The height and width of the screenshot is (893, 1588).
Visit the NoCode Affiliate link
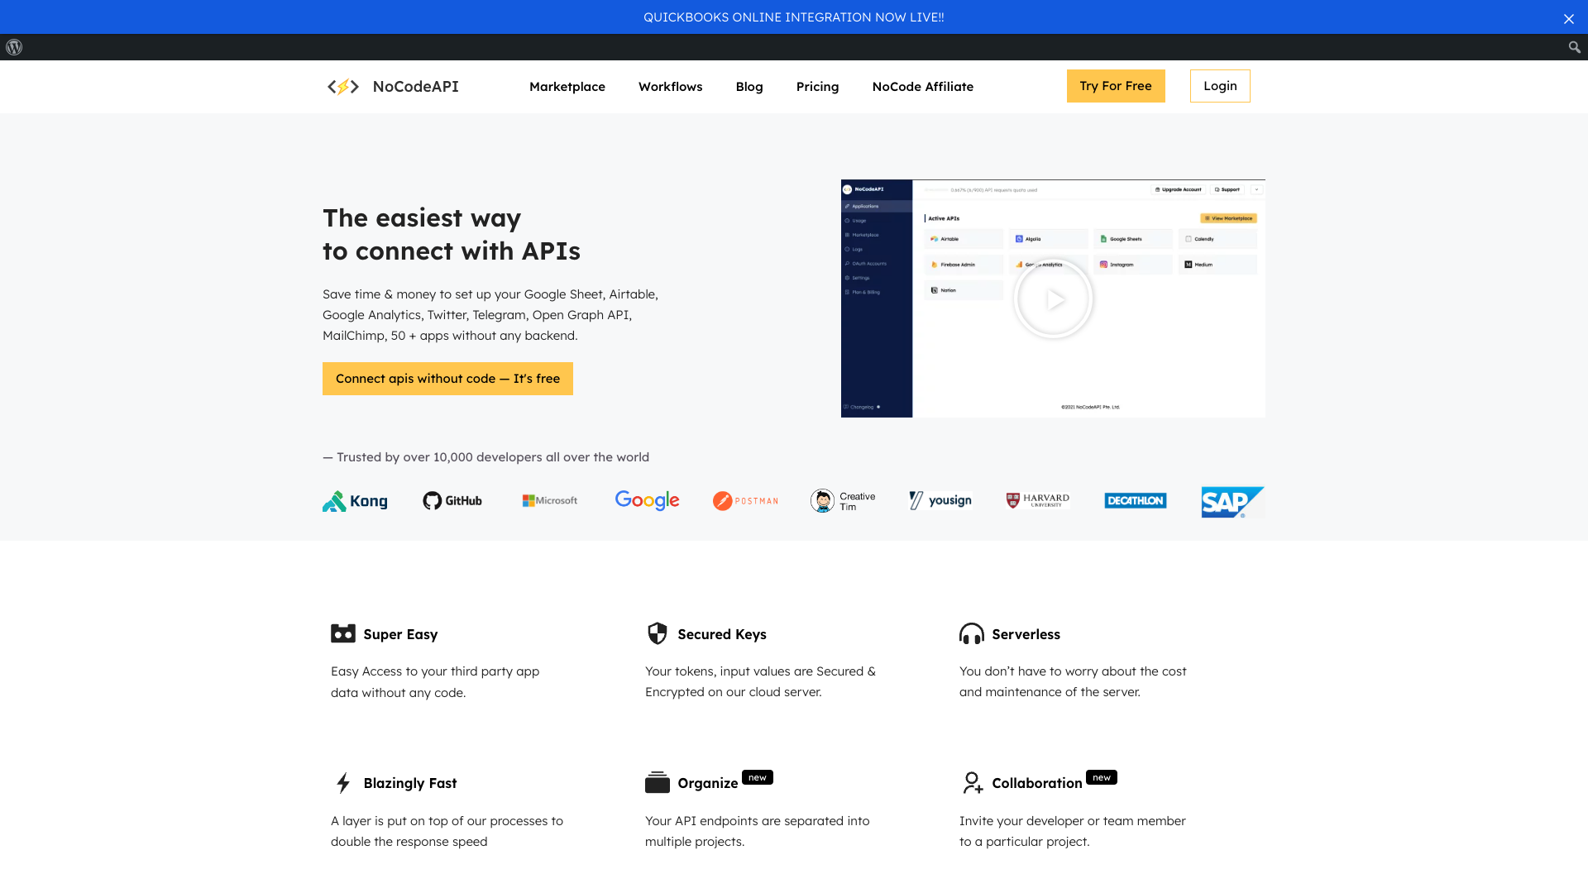[922, 87]
